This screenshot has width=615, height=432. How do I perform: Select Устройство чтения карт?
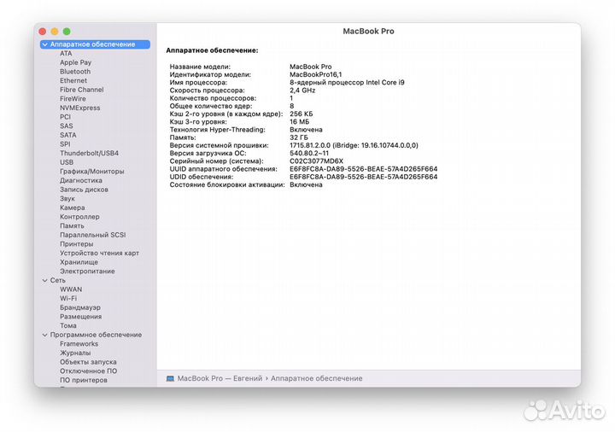pyautogui.click(x=99, y=253)
